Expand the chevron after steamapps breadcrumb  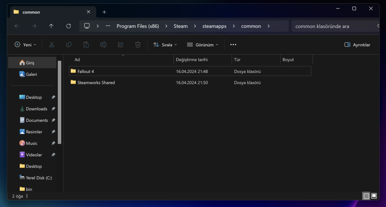coord(234,26)
